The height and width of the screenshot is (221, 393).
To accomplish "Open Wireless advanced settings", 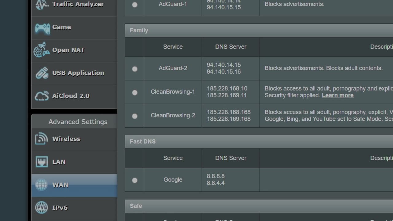I will 74,139.
